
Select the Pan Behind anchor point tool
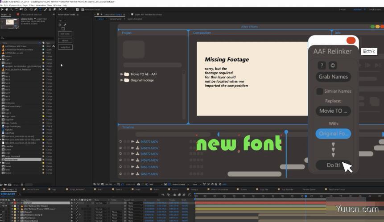pos(26,9)
